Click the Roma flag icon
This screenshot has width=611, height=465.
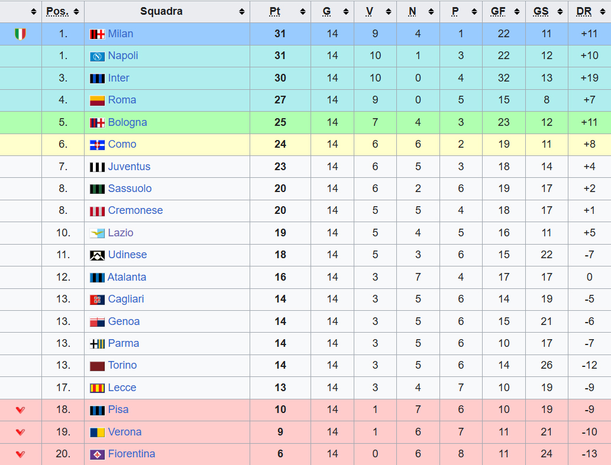[97, 100]
